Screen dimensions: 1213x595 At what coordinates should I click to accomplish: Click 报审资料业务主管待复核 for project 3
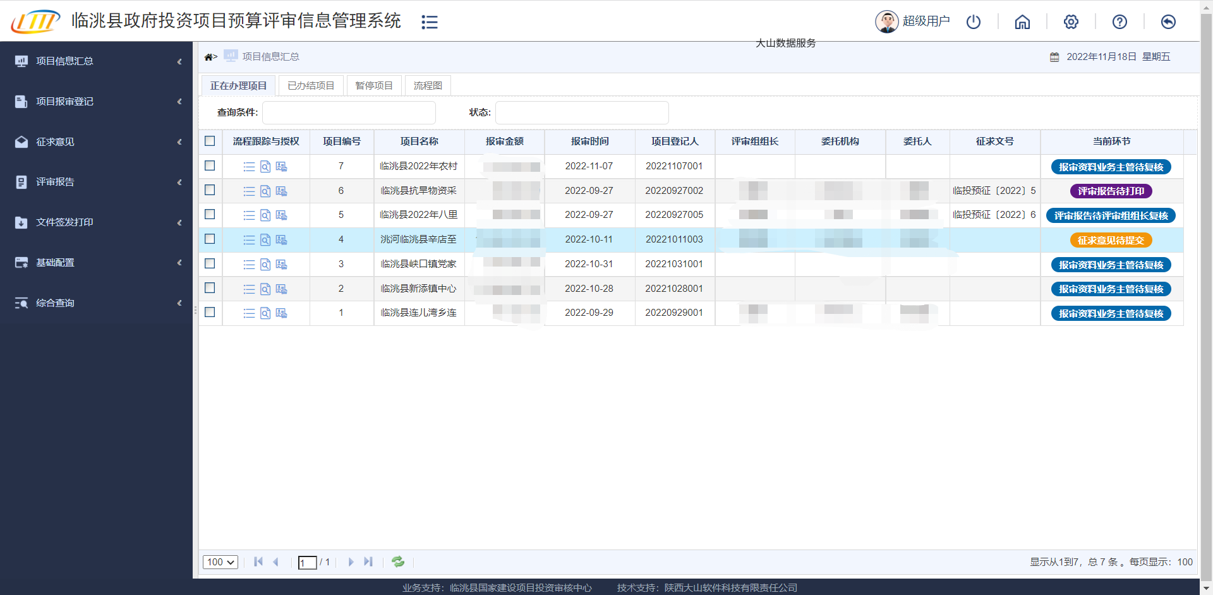click(x=1111, y=265)
